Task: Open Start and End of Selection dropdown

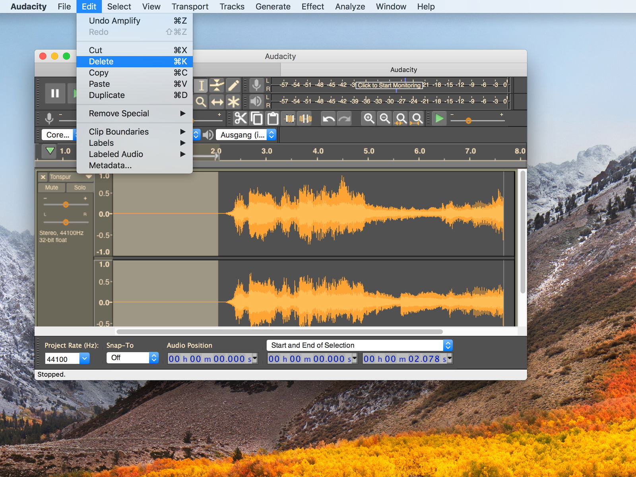Action: click(x=360, y=345)
